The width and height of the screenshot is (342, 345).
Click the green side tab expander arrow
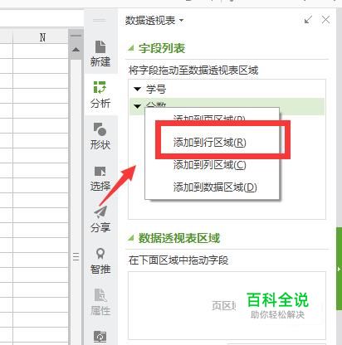pos(339,269)
